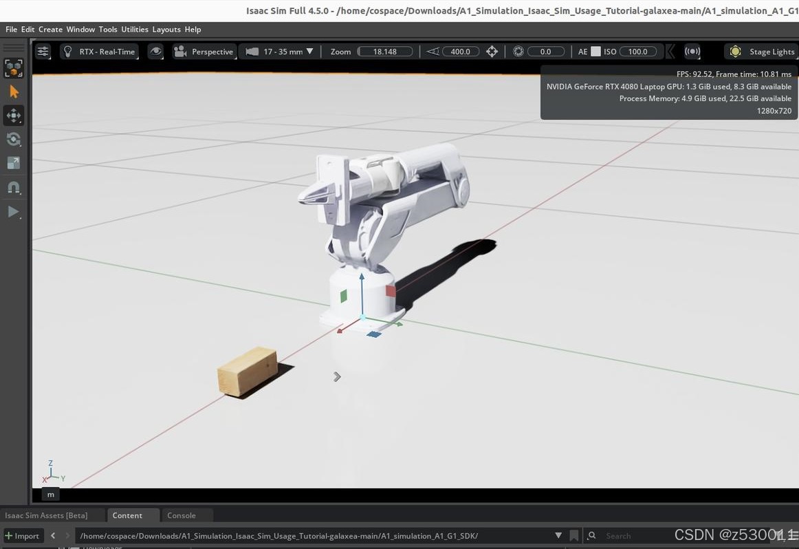Click the 'm' units label in viewport
This screenshot has height=549, width=799.
[x=50, y=495]
